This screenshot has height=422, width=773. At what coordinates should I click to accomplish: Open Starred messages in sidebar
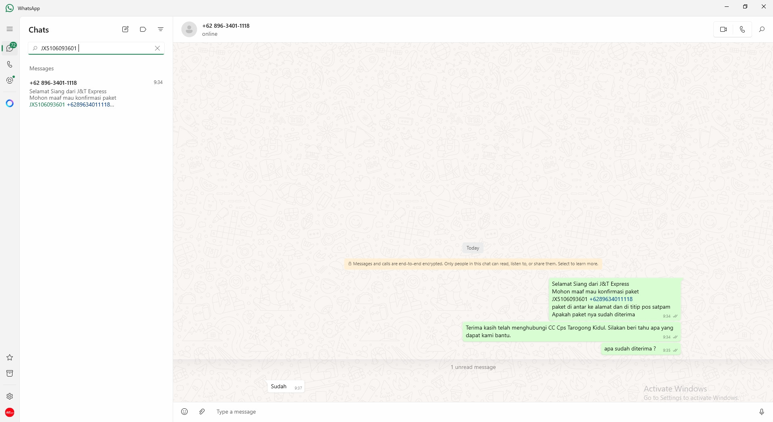10,357
